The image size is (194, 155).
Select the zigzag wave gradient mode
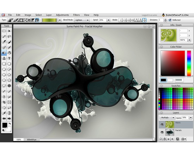[x=132, y=20]
